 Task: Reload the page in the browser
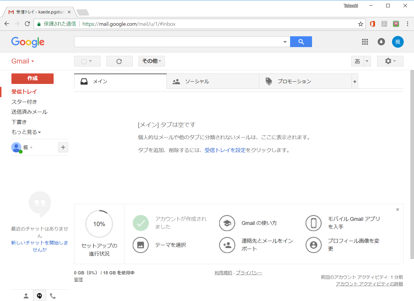(x=27, y=24)
